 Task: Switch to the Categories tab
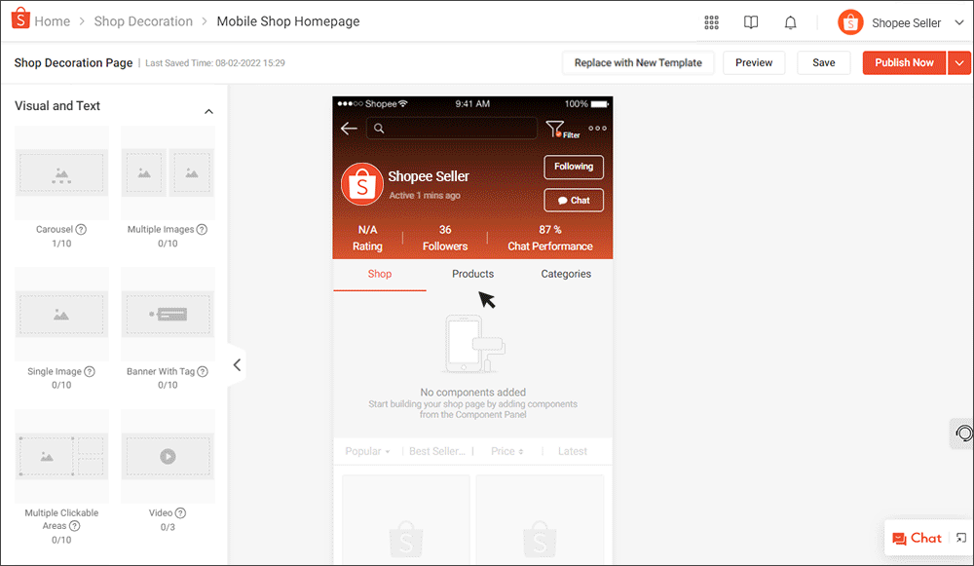(565, 274)
